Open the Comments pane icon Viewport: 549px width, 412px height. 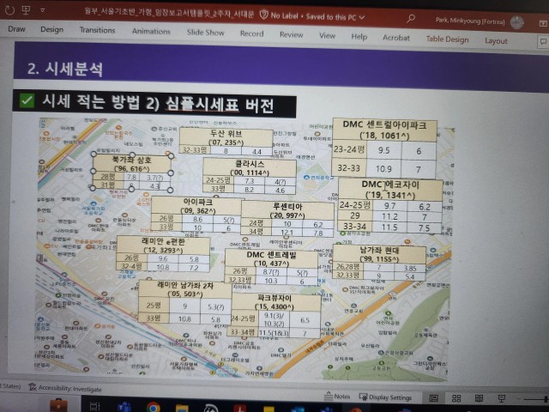tap(543, 41)
